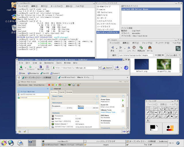Click the Install VMware Tools link
The image size is (184, 147).
[x=109, y=112]
